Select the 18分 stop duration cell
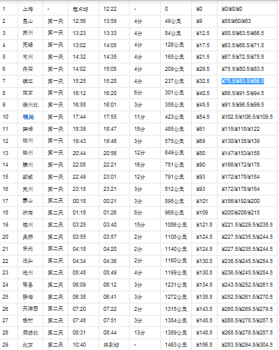 coord(140,129)
